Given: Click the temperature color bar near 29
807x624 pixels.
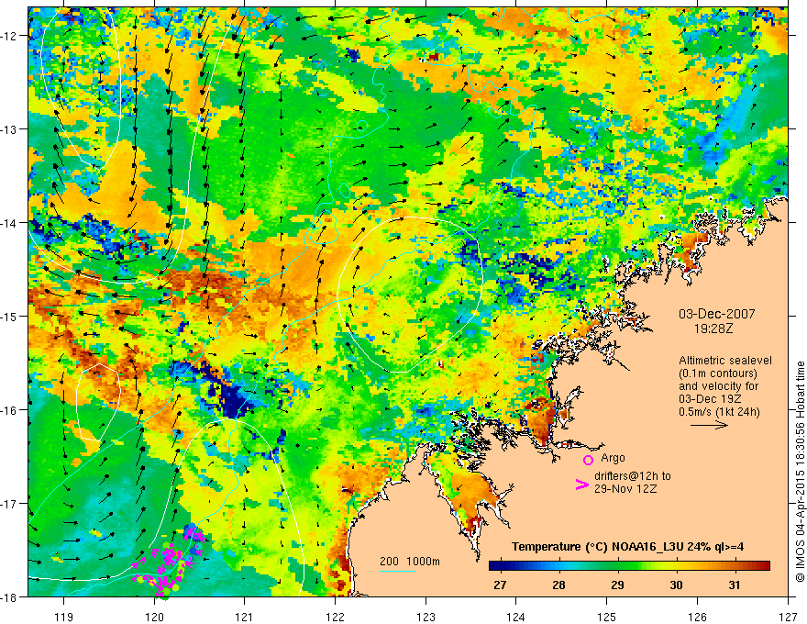Looking at the screenshot, I should pos(617,566).
